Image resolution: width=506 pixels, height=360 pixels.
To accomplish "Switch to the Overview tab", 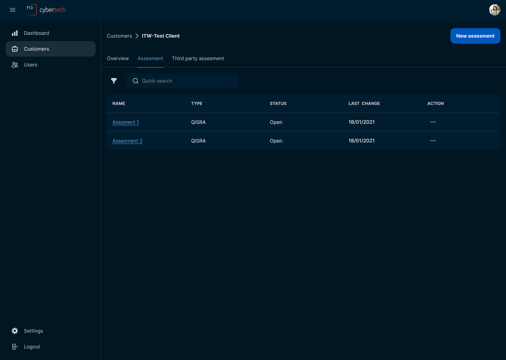I will [x=118, y=58].
